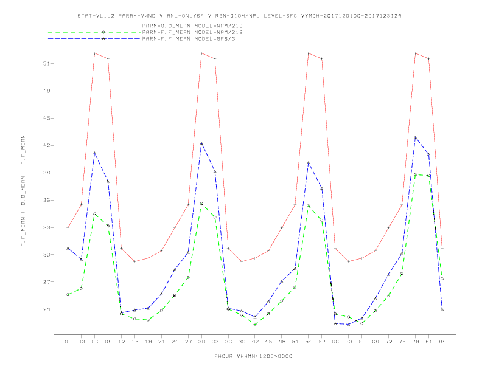Click y-axis tick value 36
The width and height of the screenshot is (482, 372).
[47, 200]
